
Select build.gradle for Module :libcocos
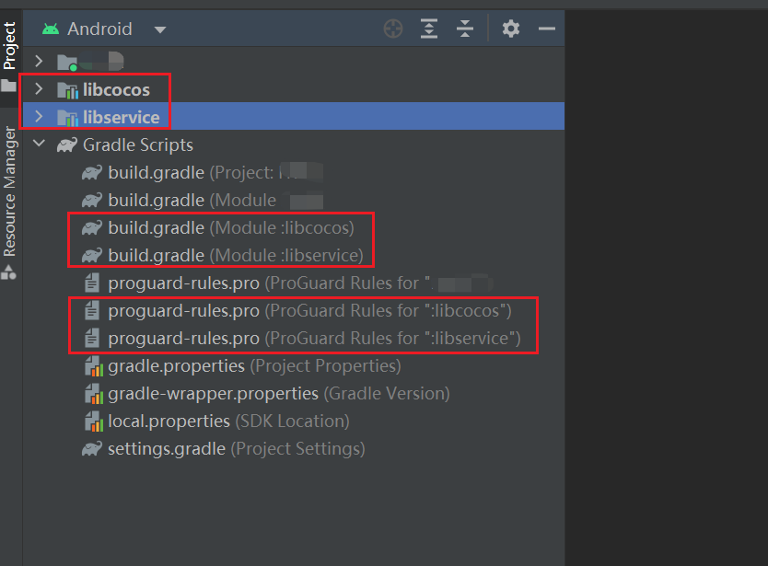(x=156, y=227)
